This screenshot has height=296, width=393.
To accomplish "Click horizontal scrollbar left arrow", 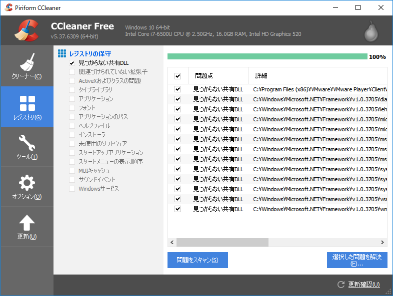I will click(172, 242).
